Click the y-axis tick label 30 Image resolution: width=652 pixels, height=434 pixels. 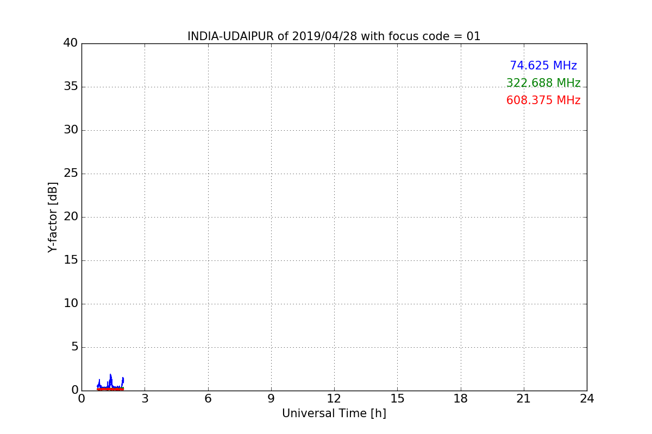(70, 130)
